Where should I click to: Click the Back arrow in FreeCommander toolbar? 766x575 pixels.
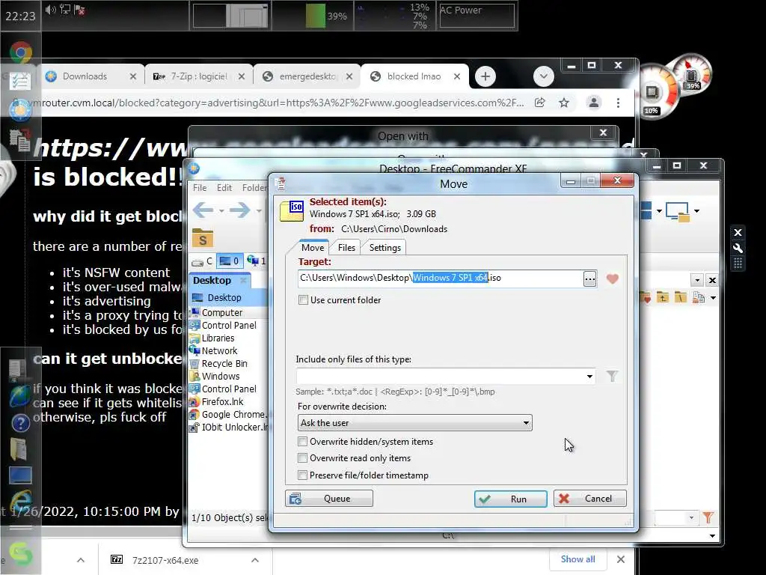tap(203, 210)
